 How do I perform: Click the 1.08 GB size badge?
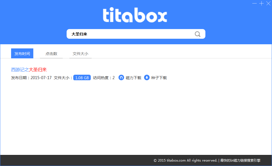pos(82,78)
